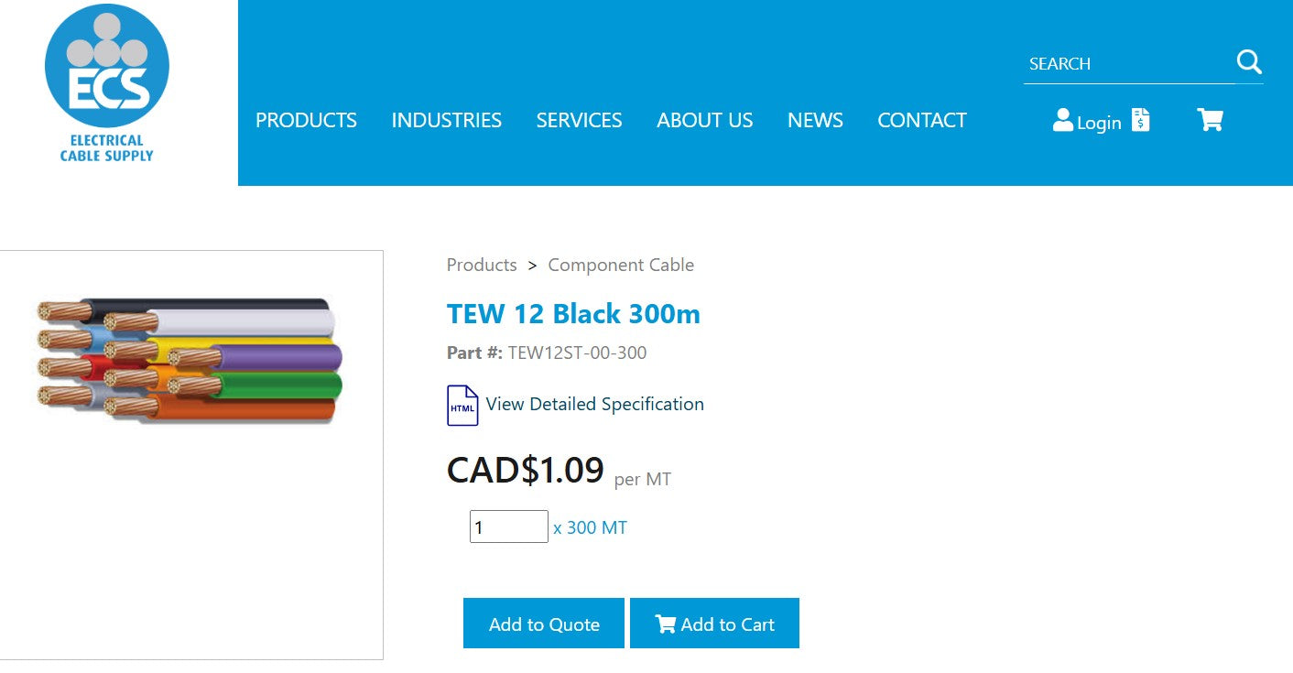Open the CONTACT page
1293x673 pixels.
point(921,120)
